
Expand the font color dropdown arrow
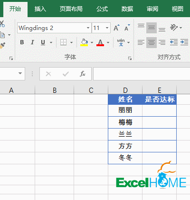pyautogui.click(x=108, y=42)
